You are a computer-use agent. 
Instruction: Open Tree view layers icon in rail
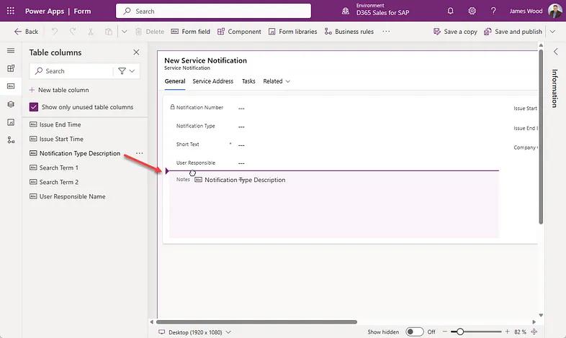pyautogui.click(x=11, y=104)
